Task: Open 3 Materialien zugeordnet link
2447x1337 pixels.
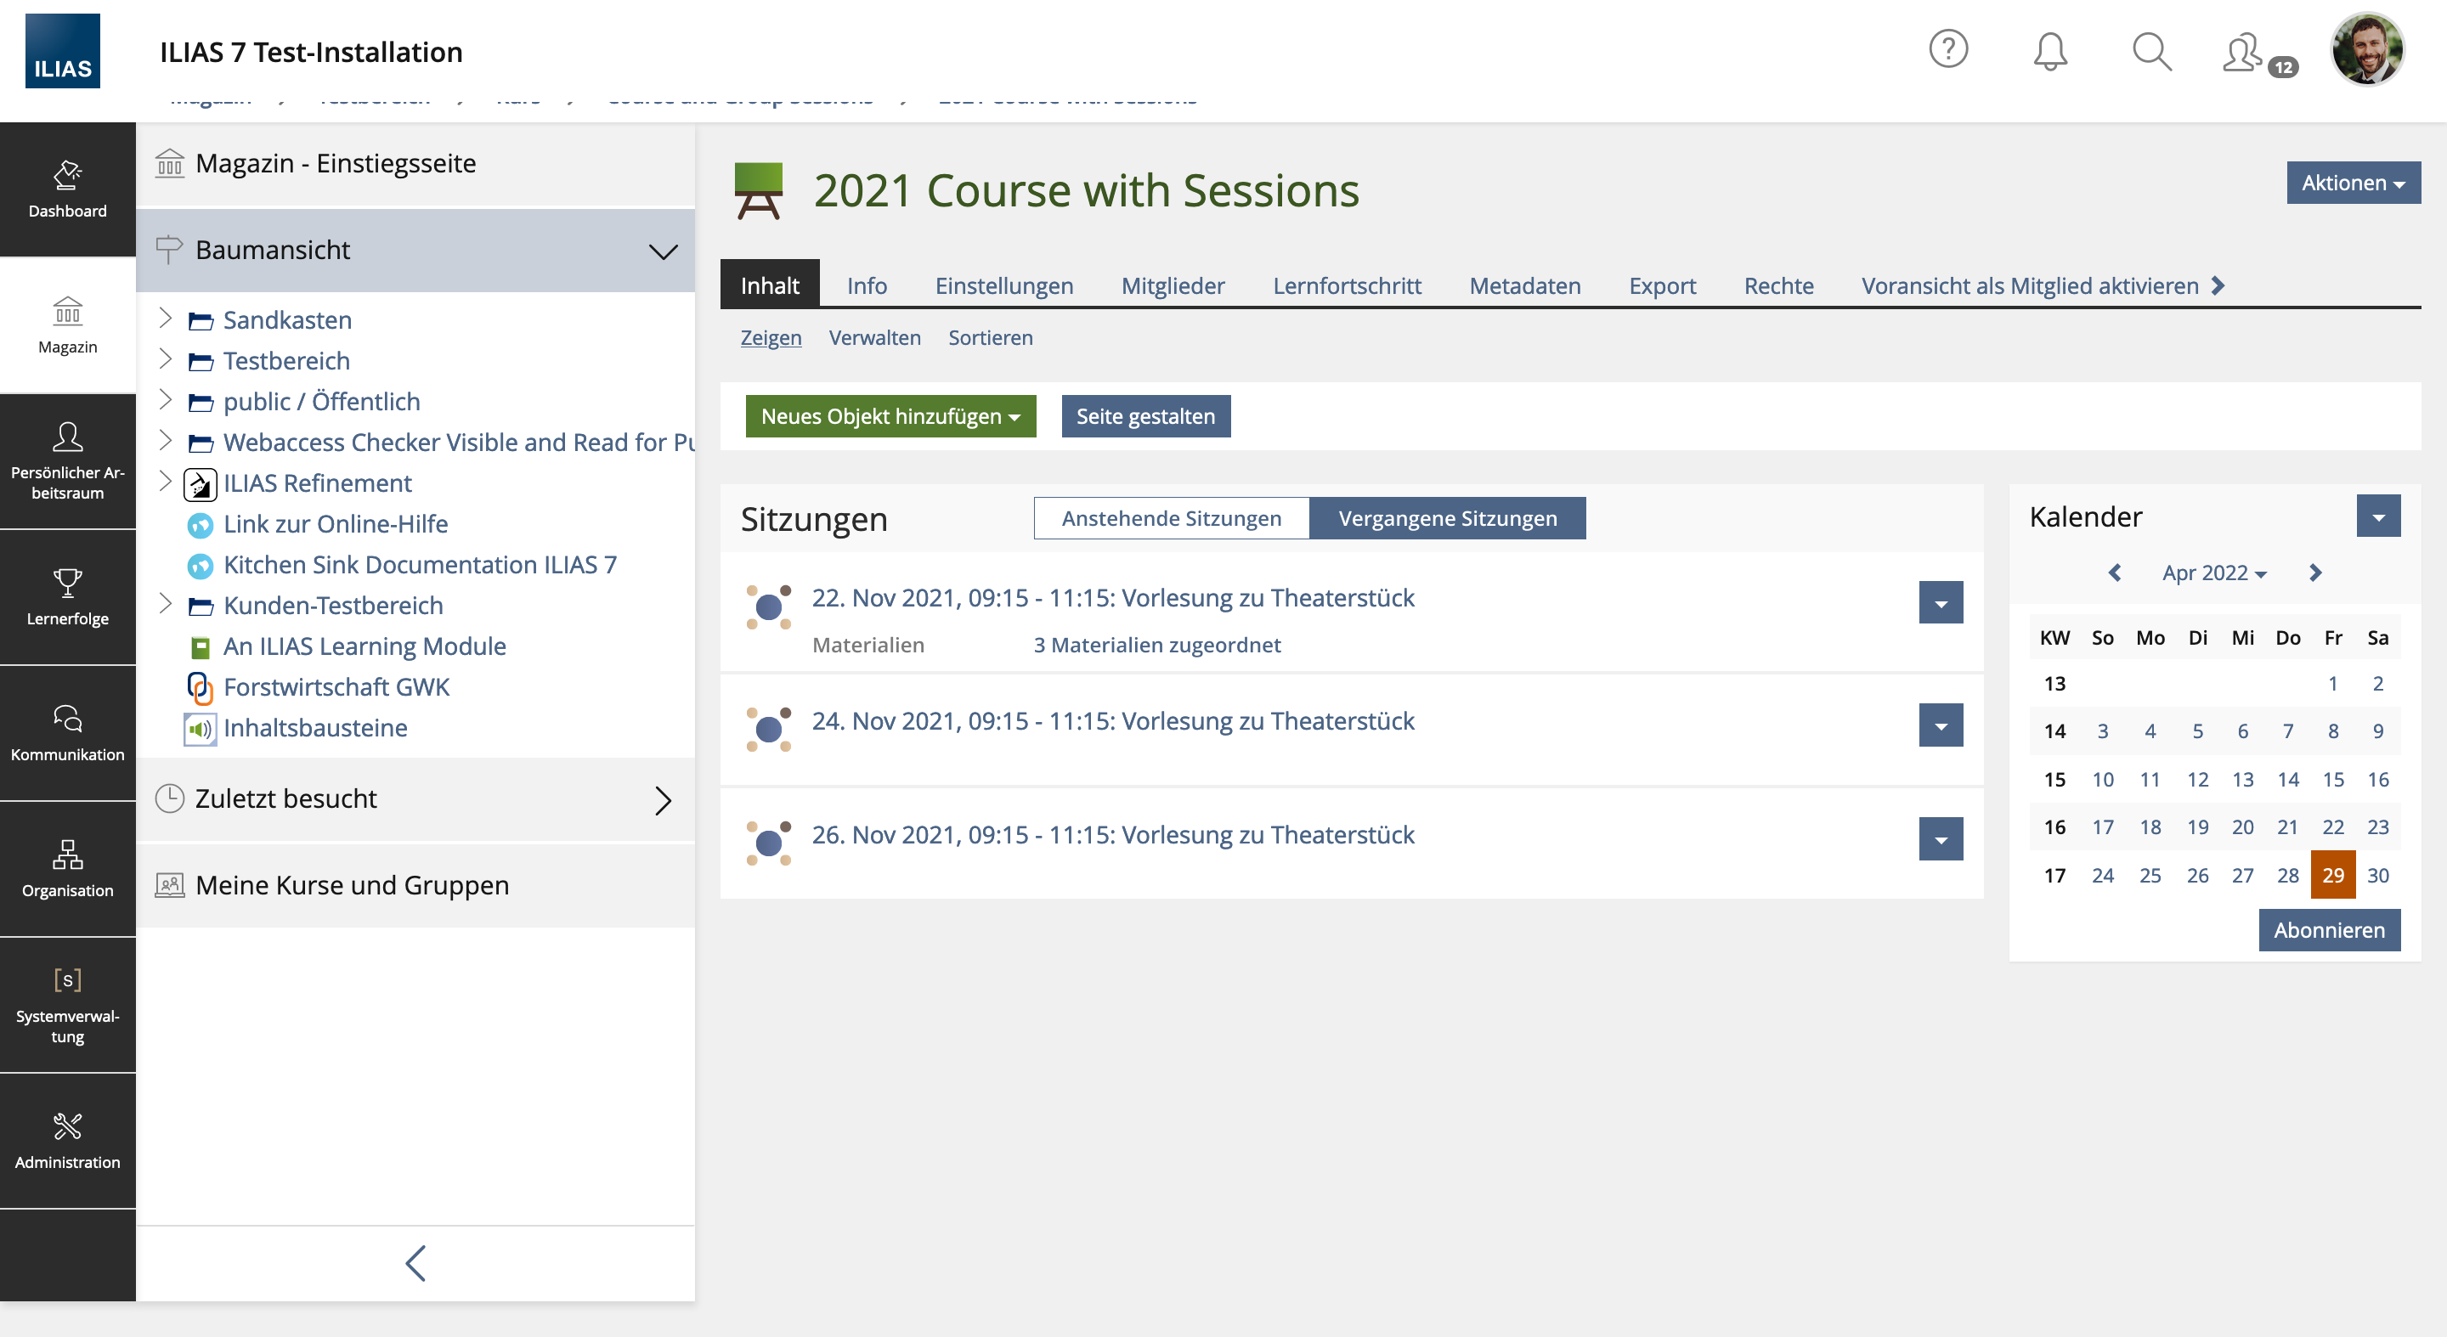Action: [x=1156, y=645]
